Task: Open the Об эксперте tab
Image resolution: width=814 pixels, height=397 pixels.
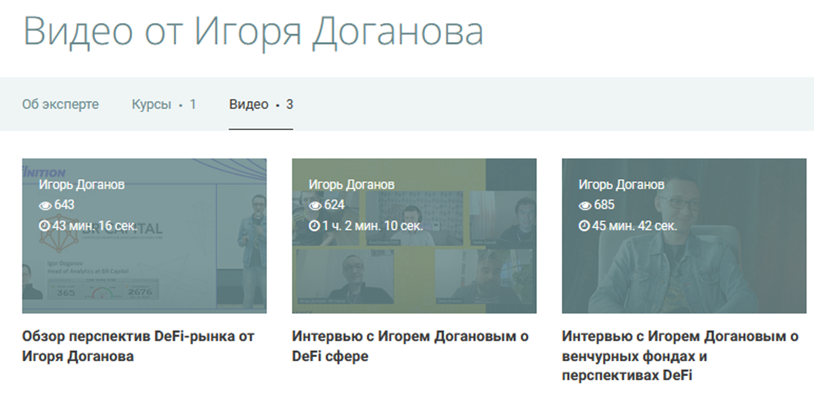Action: (x=60, y=105)
